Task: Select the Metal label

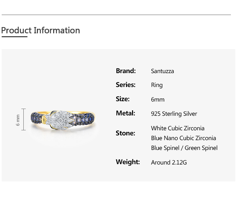Action: coord(125,113)
